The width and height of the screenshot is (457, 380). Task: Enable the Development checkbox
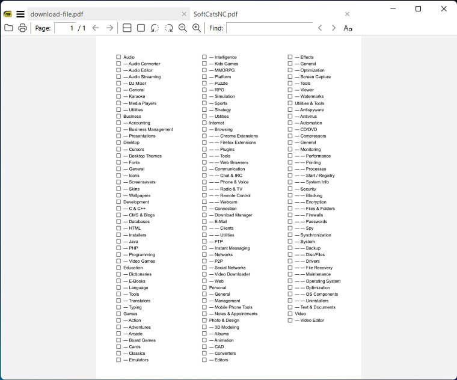point(118,201)
